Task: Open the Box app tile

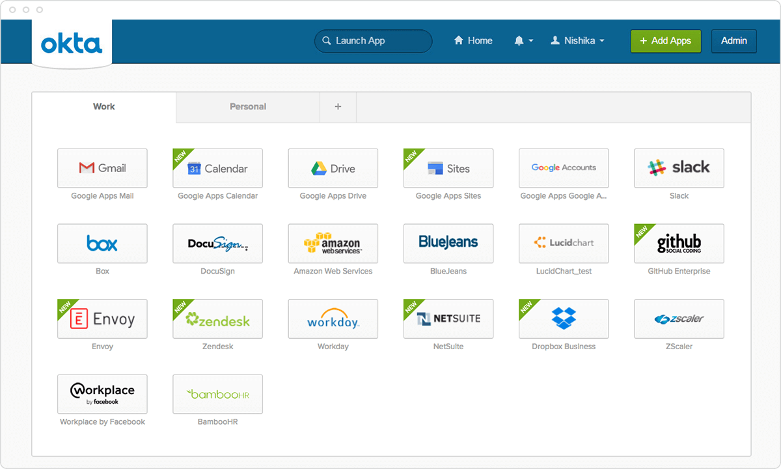Action: click(102, 244)
